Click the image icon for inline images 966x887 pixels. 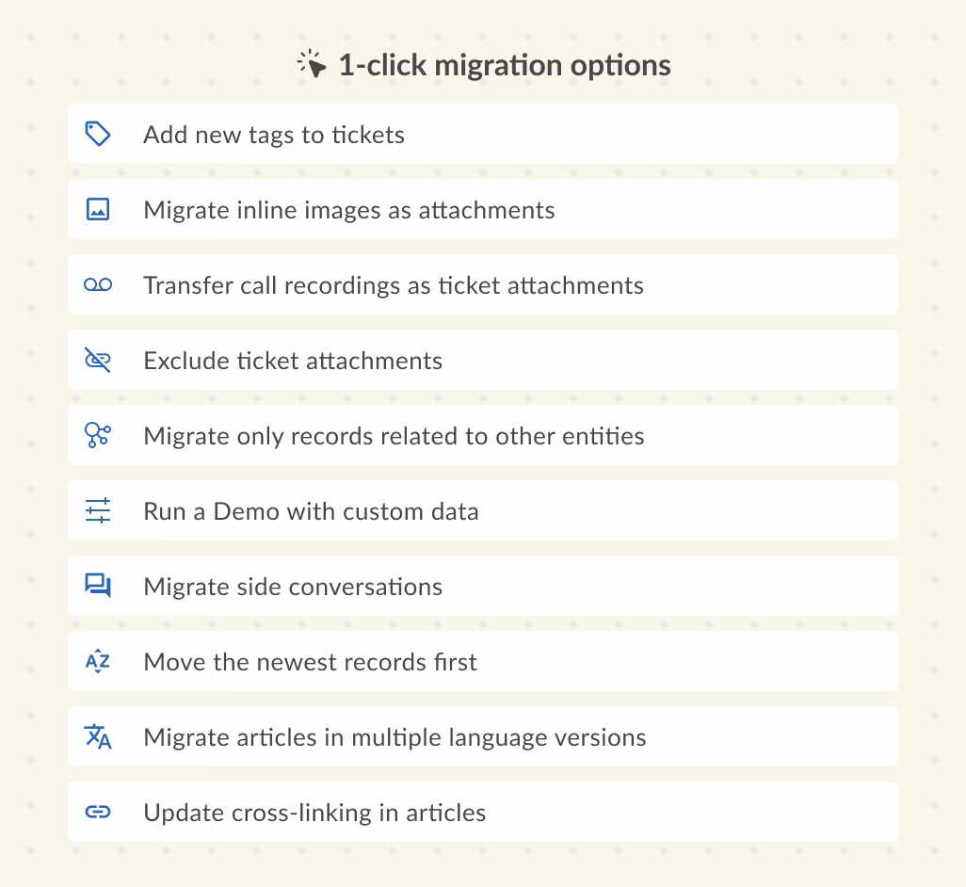point(98,209)
